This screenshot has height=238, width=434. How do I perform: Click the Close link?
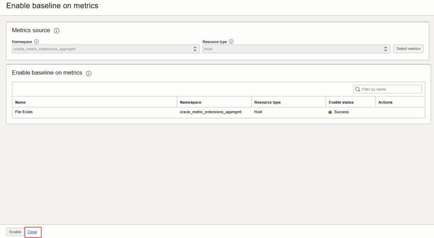[x=32, y=232]
